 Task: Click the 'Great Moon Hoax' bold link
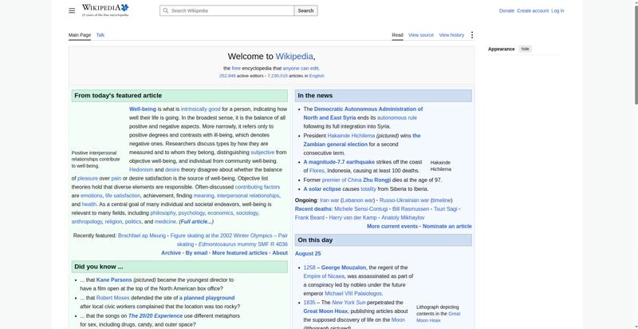coord(325,311)
